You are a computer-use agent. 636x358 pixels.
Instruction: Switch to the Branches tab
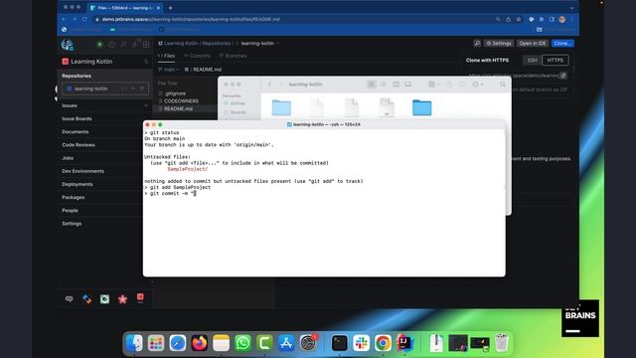(233, 56)
